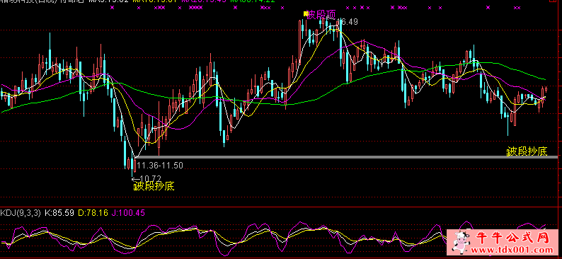Click the leftmost magenta x signal marker
Viewport: 562px width, 259px height.
112,8
